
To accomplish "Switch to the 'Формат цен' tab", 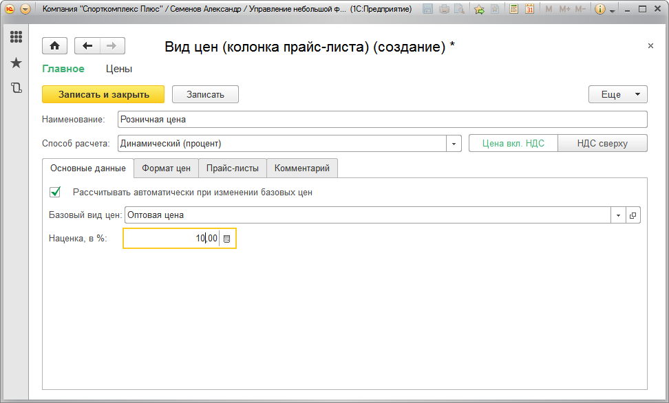I will [x=166, y=168].
